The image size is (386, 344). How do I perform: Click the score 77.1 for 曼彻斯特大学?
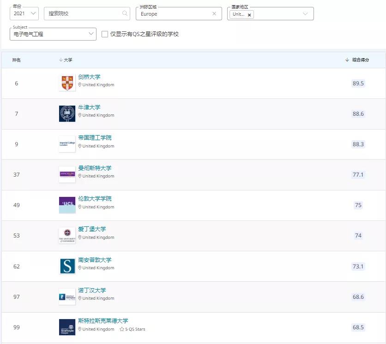(x=358, y=175)
